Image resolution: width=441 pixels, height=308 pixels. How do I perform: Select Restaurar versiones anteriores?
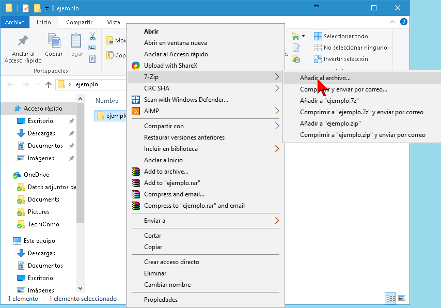pos(206,137)
